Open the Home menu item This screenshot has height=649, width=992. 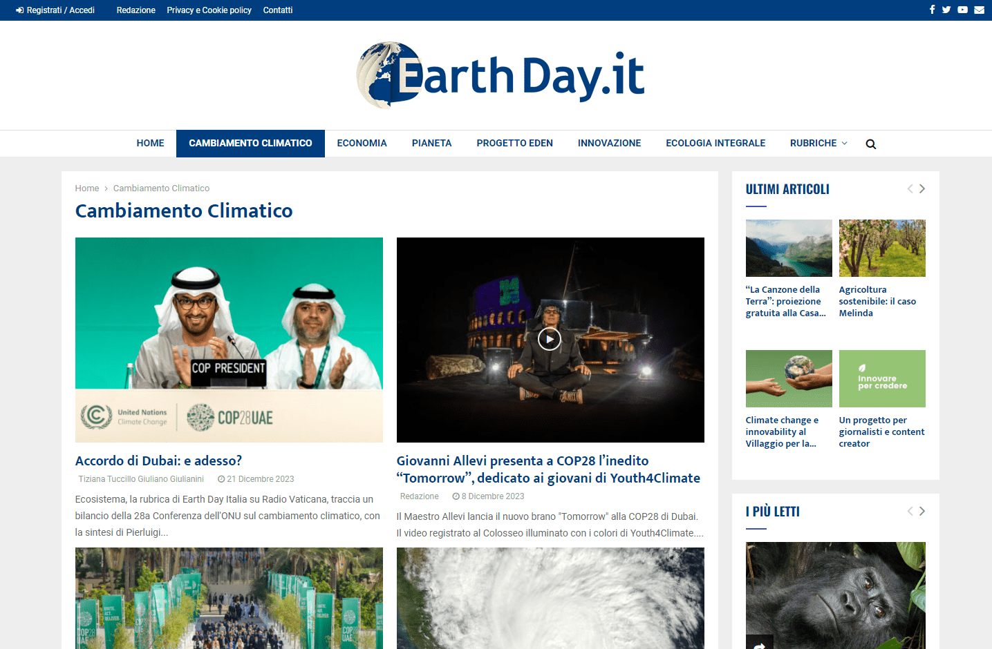click(x=150, y=143)
